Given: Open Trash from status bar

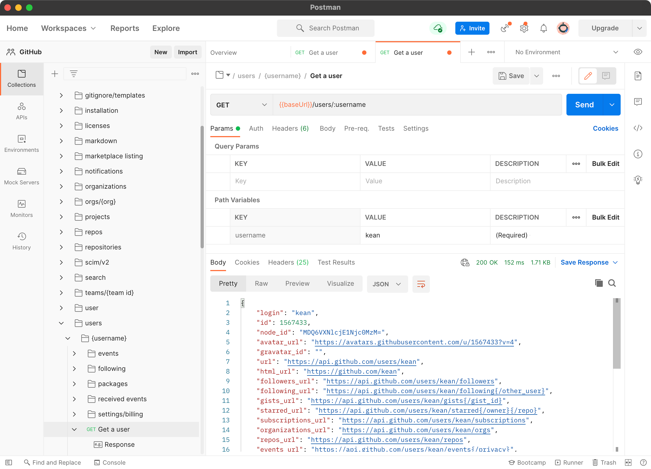Looking at the screenshot, I should click(x=604, y=462).
